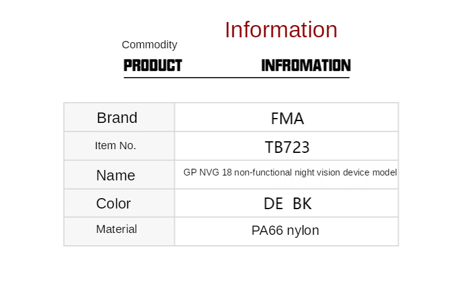
Task: Select the Color label cell
Action: click(114, 204)
